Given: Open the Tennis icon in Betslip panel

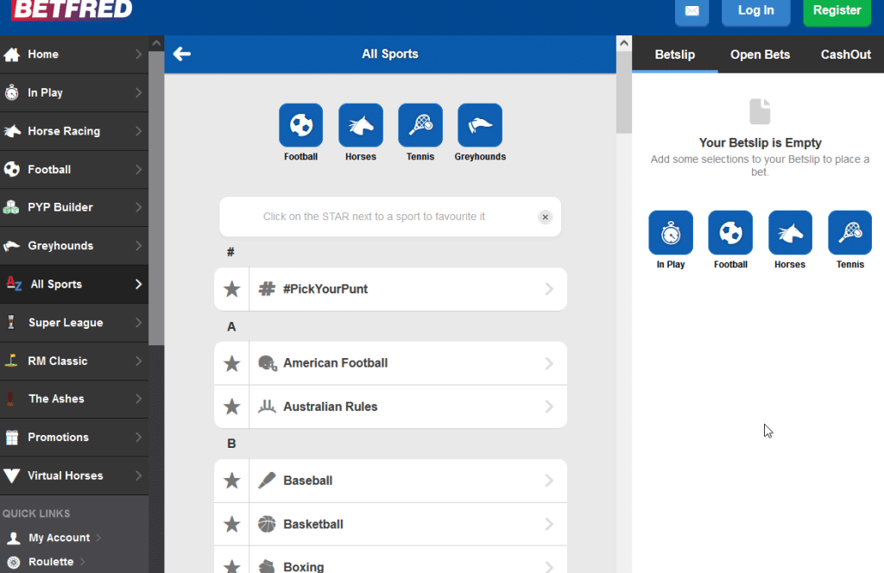Looking at the screenshot, I should click(849, 233).
